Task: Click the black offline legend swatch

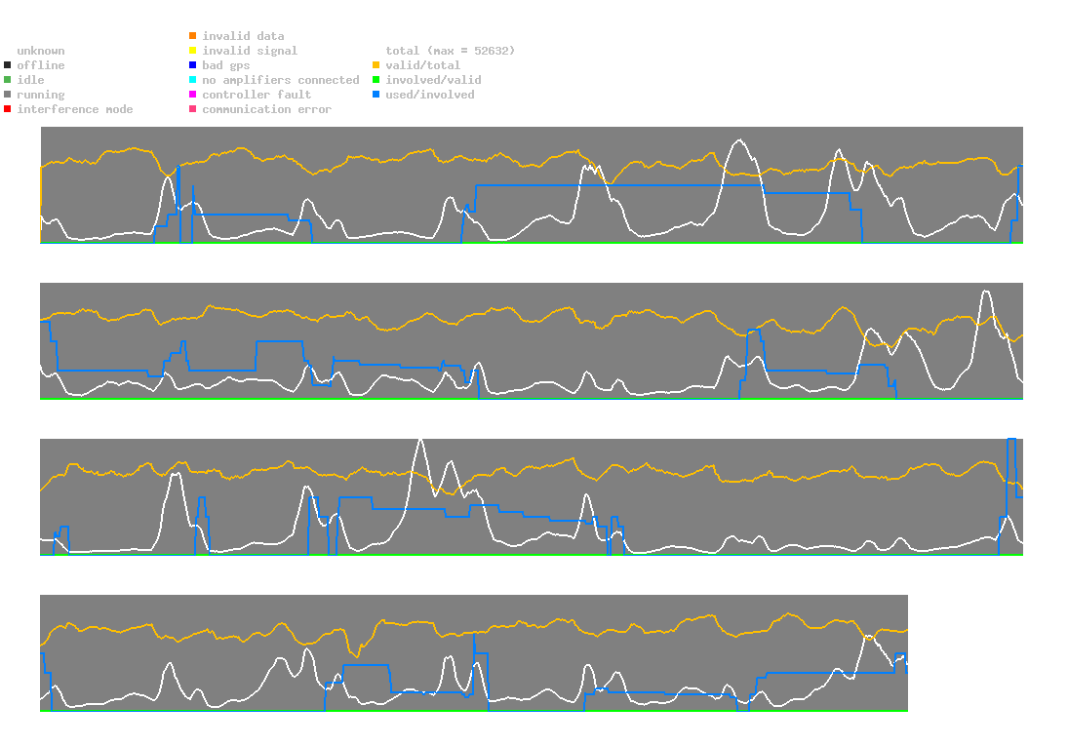Action: 8,65
